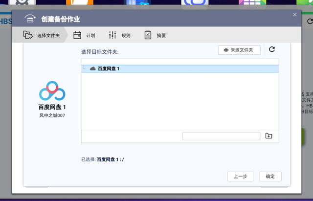Click the refresh folder list icon

272,49
